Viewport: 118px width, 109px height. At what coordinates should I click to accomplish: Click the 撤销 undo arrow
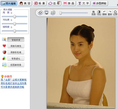pyautogui.click(x=104, y=13)
